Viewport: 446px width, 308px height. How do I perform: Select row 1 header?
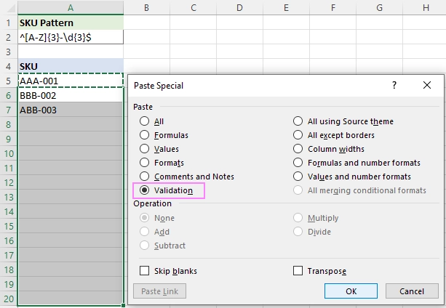coord(9,23)
